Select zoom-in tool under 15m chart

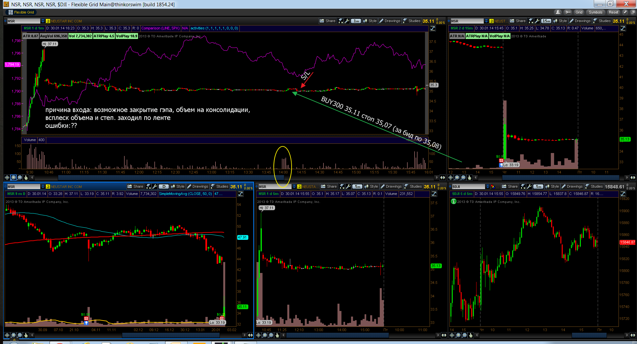click(457, 177)
